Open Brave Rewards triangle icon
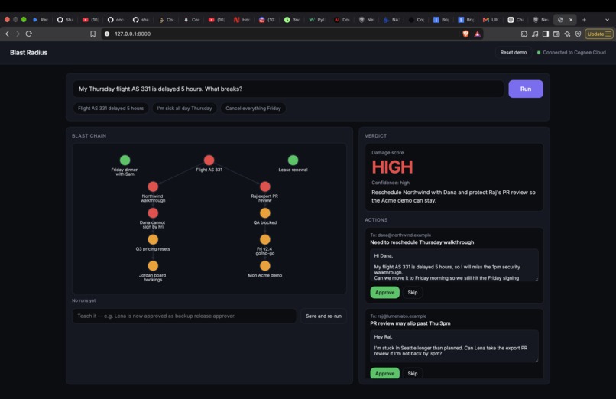616x399 pixels. (x=478, y=34)
